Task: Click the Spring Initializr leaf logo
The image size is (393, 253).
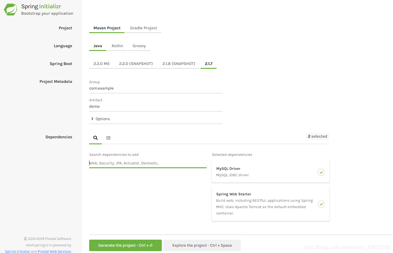Action: [11, 9]
